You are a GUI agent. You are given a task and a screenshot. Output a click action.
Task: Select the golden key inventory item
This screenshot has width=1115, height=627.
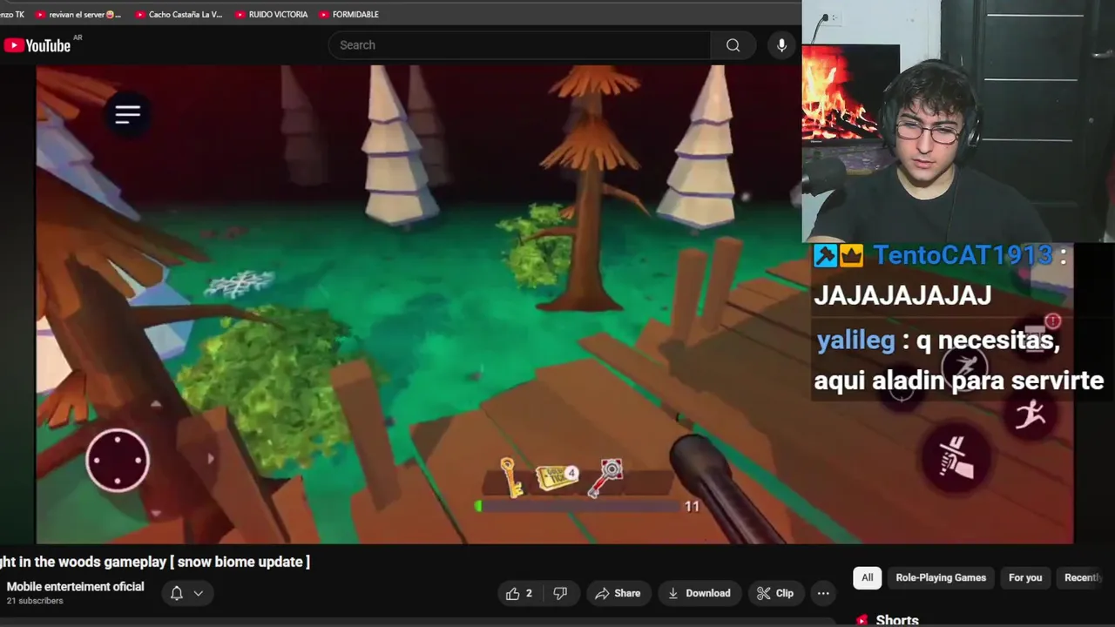point(510,476)
